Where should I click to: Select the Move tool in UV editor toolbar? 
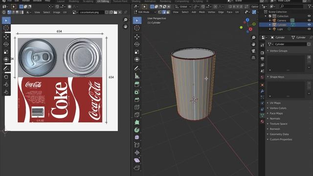coord(6,37)
